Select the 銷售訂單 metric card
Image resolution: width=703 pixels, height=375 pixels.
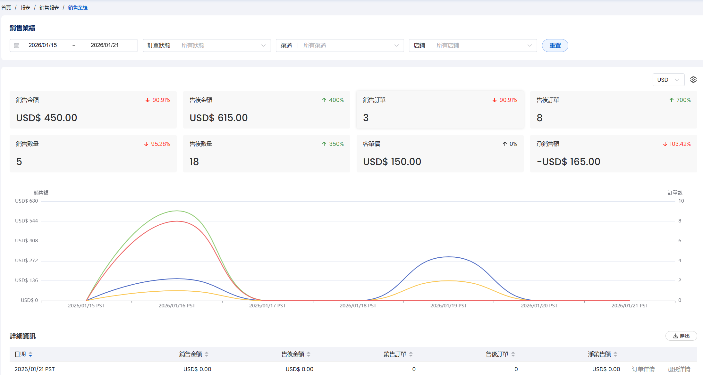[440, 110]
